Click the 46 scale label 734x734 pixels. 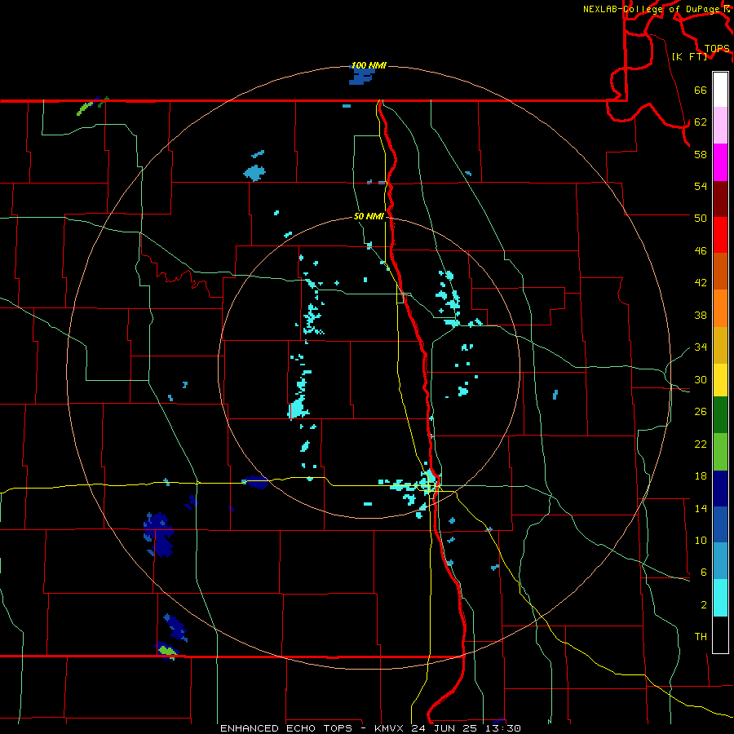pyautogui.click(x=701, y=251)
